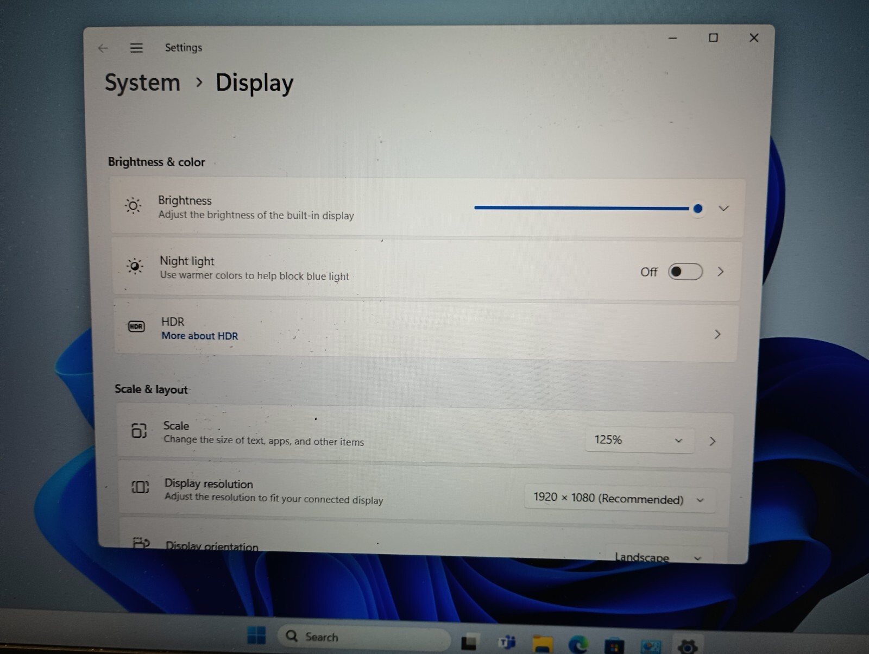Click the back arrow in Settings
The image size is (869, 654).
pyautogui.click(x=103, y=48)
